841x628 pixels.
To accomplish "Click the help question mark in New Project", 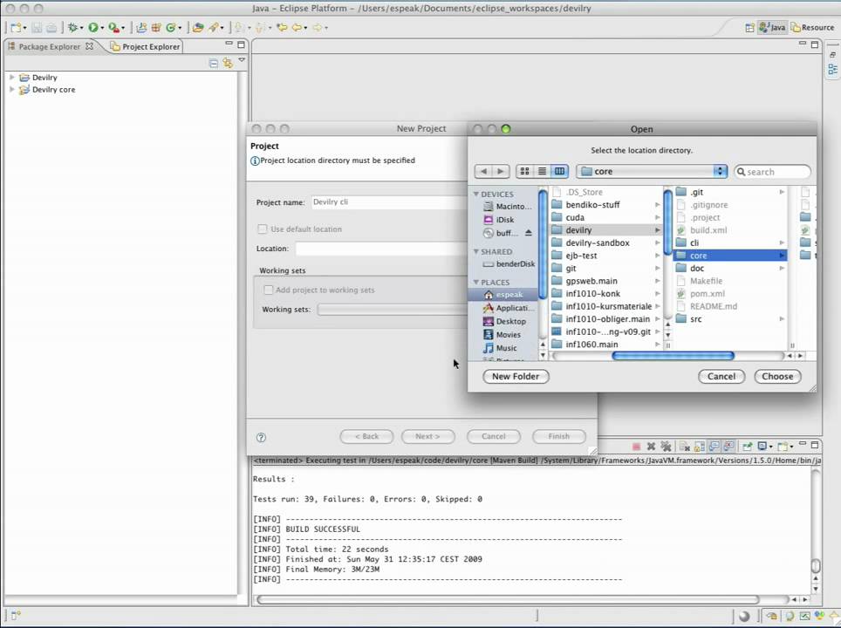I will tap(261, 438).
